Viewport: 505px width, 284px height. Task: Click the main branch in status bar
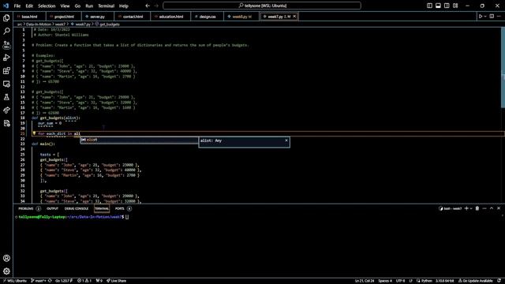(39, 281)
